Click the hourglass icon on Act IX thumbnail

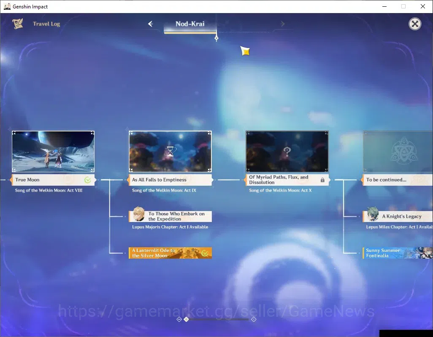click(x=170, y=151)
